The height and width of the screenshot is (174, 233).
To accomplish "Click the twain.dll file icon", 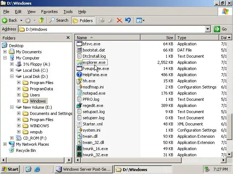I will (x=79, y=136).
